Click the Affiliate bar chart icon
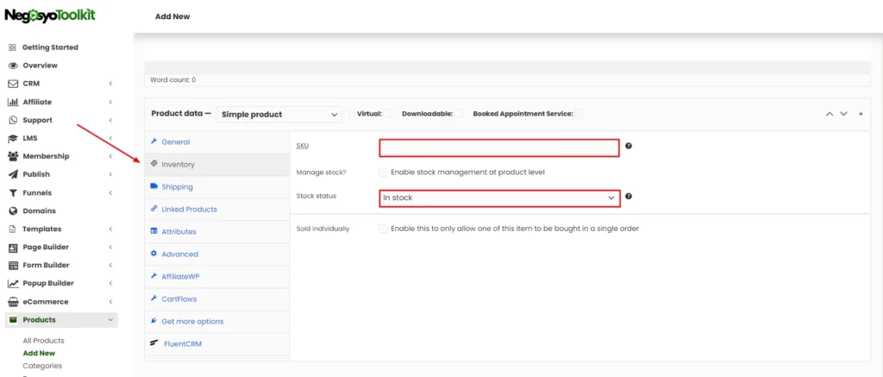 pos(12,102)
